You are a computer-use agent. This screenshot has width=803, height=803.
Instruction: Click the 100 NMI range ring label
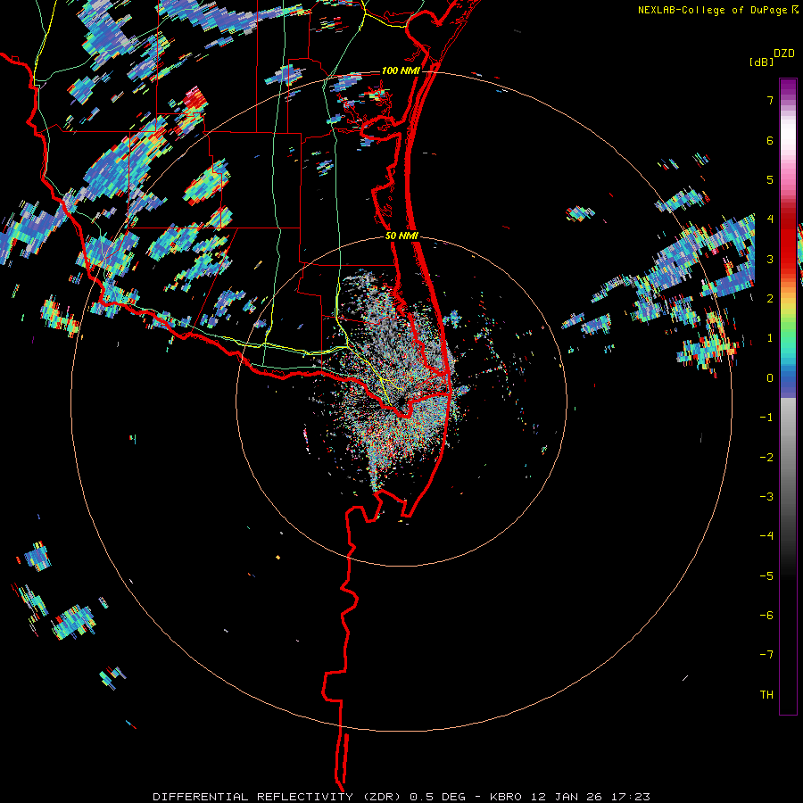401,70
